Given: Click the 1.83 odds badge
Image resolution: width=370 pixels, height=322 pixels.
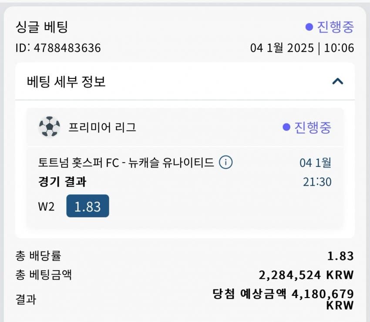Looking at the screenshot, I should coord(87,206).
